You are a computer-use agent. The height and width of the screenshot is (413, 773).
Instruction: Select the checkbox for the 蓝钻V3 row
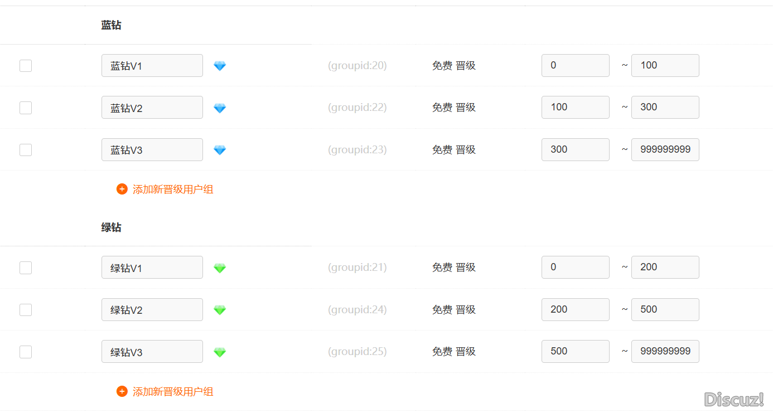[26, 150]
